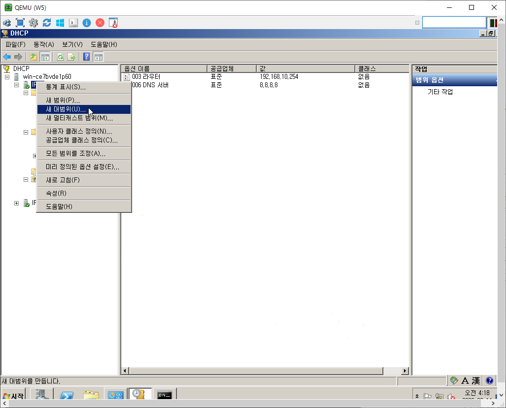Click the window-with-red-X icon in QEMU toolbar
This screenshot has width=506, height=408.
coord(113,23)
